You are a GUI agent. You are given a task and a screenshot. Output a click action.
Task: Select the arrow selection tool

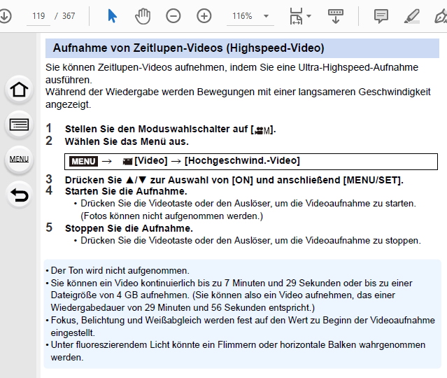pyautogui.click(x=112, y=15)
